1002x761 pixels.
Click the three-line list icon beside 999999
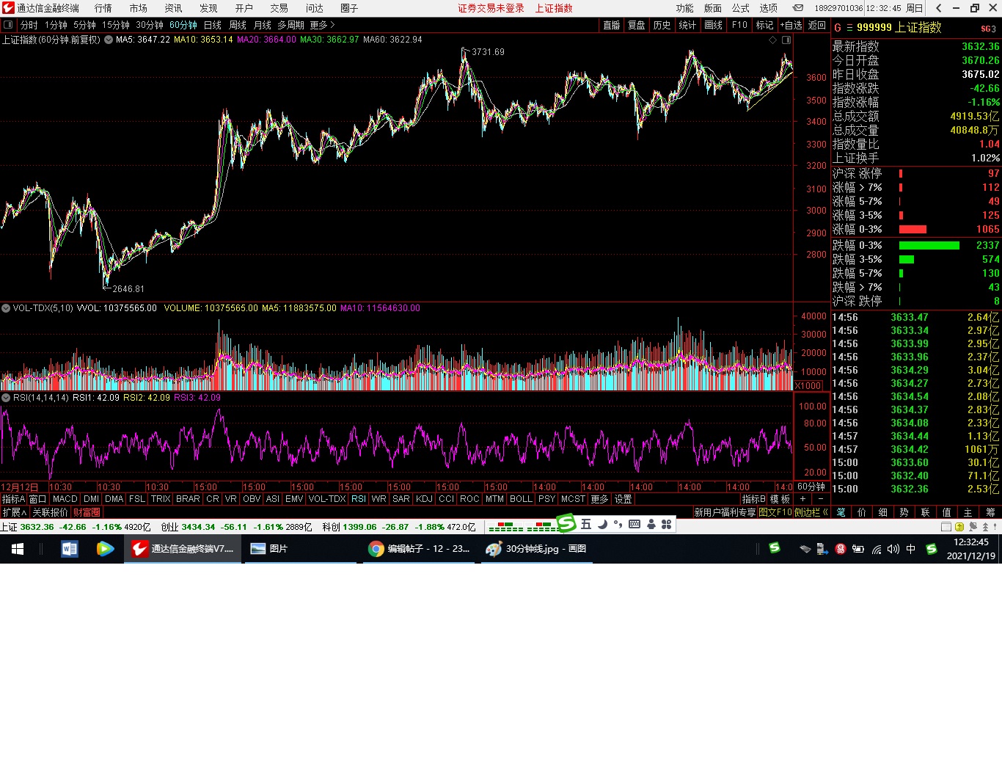pos(849,28)
